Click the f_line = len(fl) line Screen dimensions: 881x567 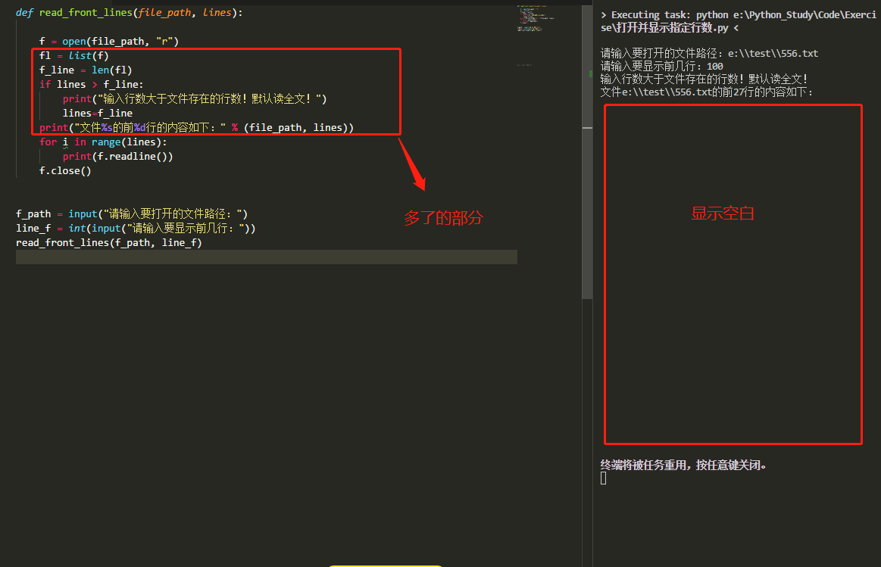[x=86, y=70]
